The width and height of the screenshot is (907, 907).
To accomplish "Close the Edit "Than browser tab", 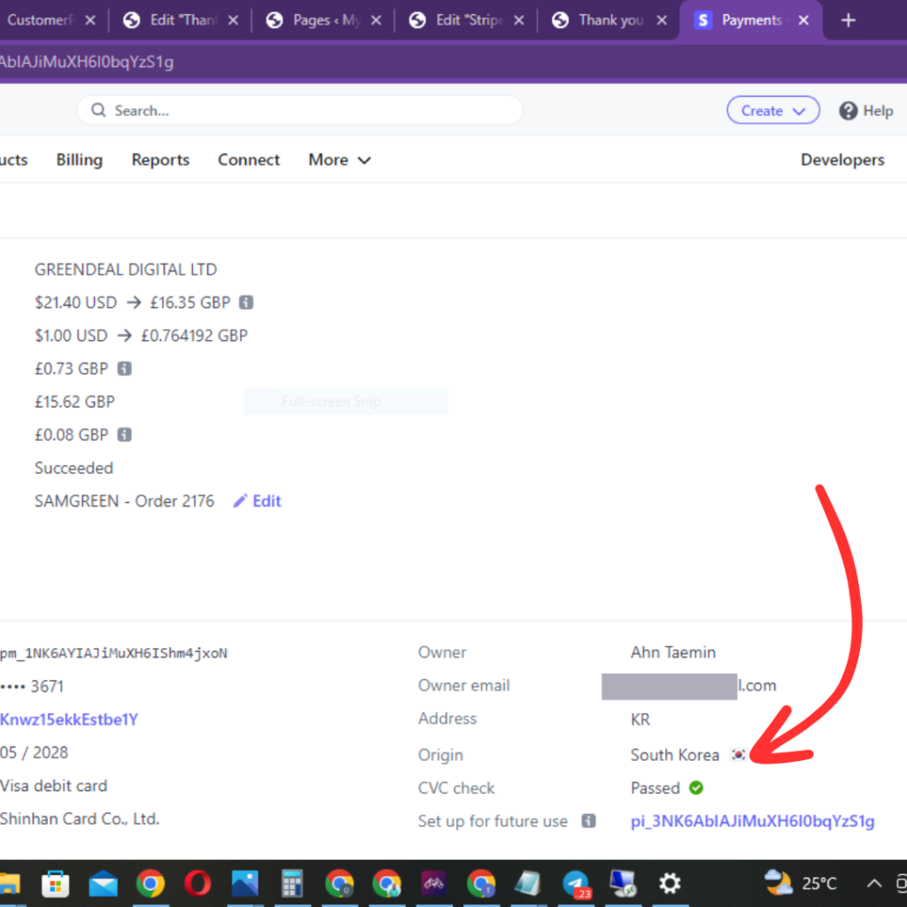I will (x=233, y=20).
